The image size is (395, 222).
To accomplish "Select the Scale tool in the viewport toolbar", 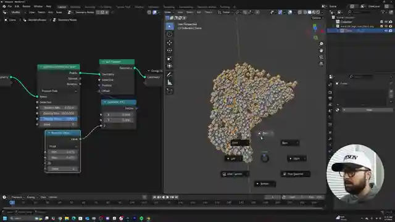I will [170, 59].
